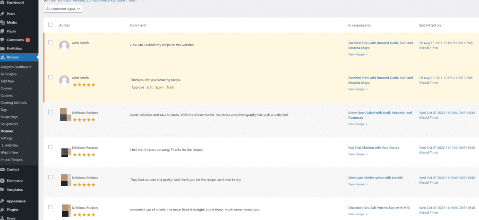This screenshot has height=220, width=479.
Task: Open the 'All comment types' dropdown
Action: (x=63, y=9)
